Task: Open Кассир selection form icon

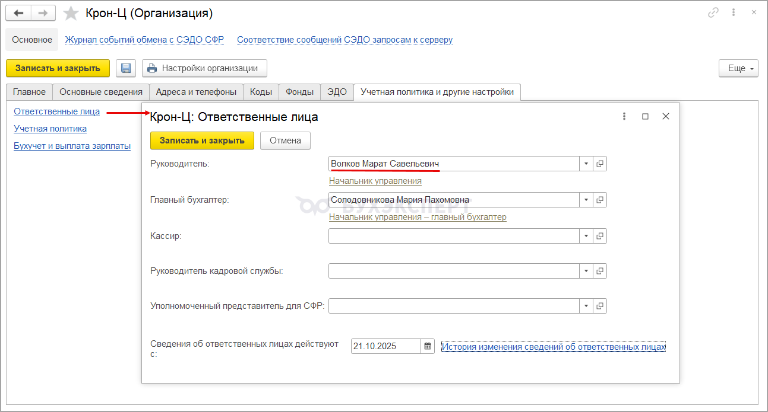Action: click(600, 236)
